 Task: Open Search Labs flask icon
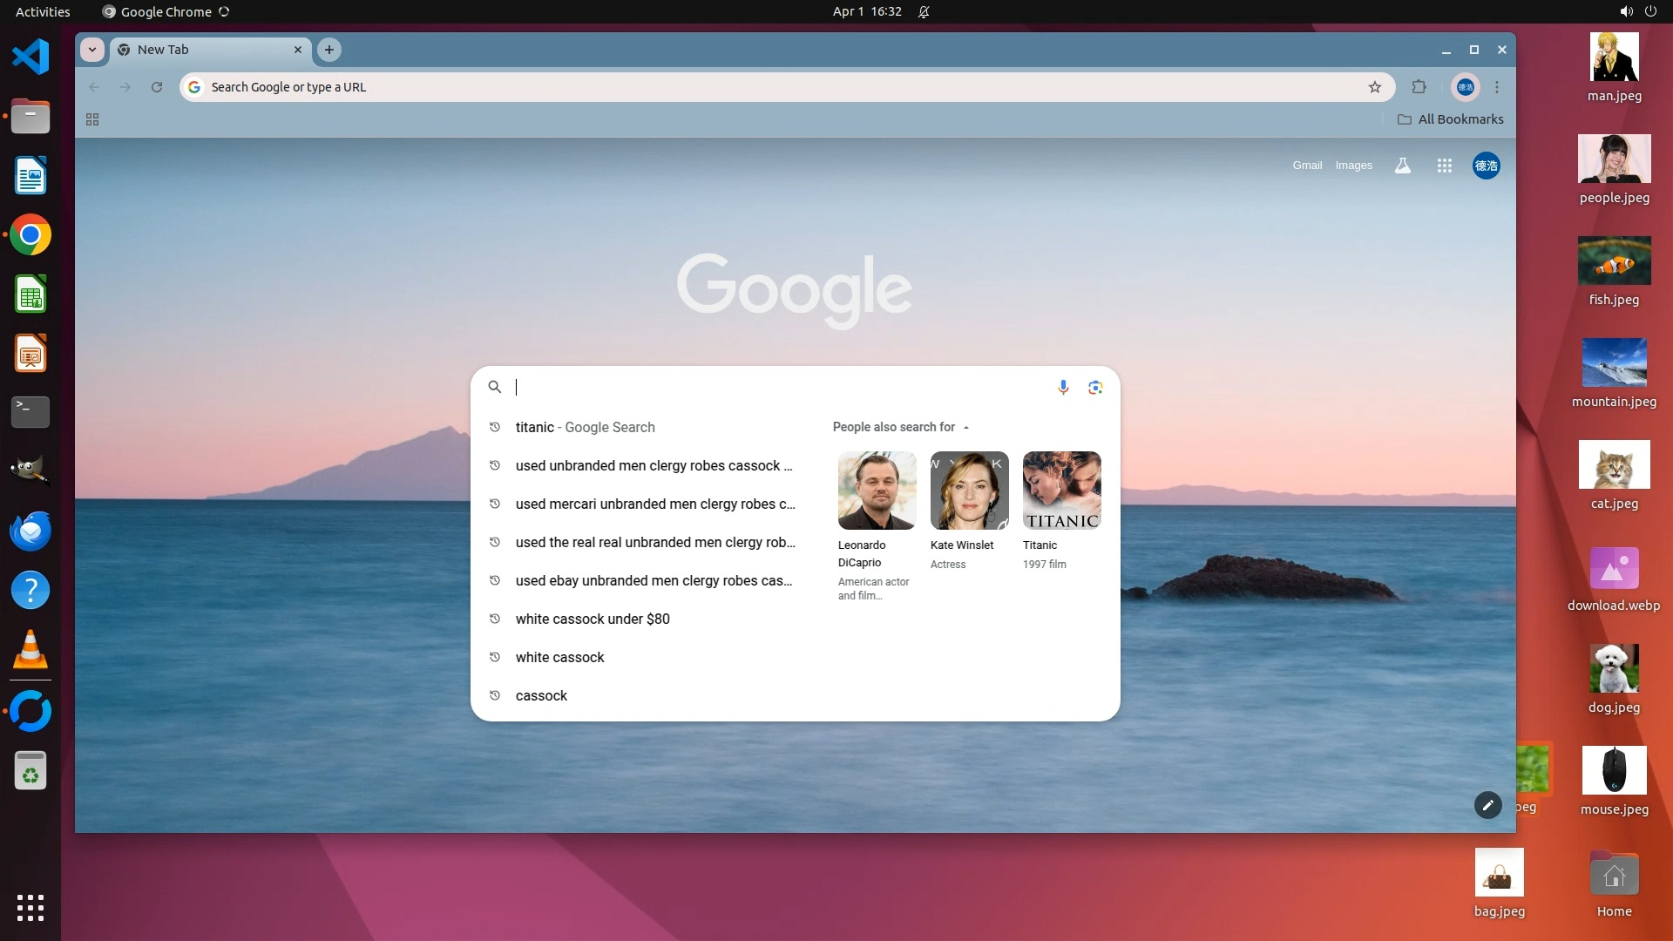click(x=1402, y=166)
